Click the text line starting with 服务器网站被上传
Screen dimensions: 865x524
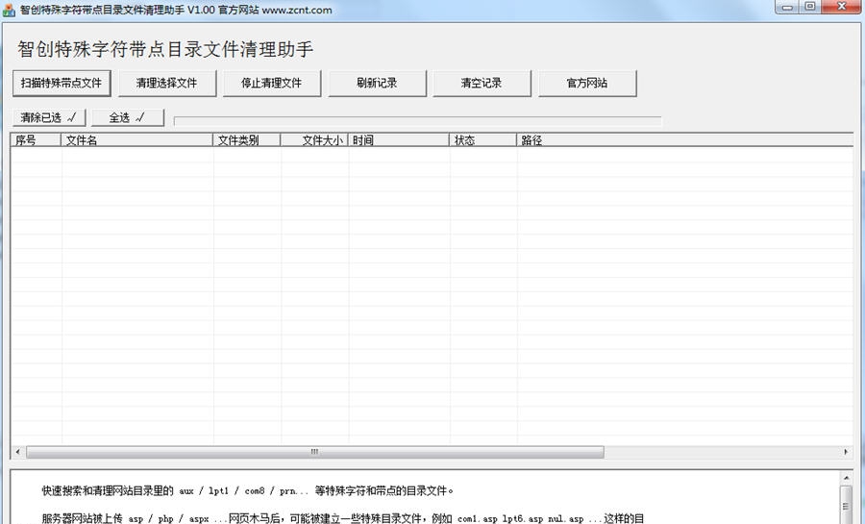(x=342, y=518)
